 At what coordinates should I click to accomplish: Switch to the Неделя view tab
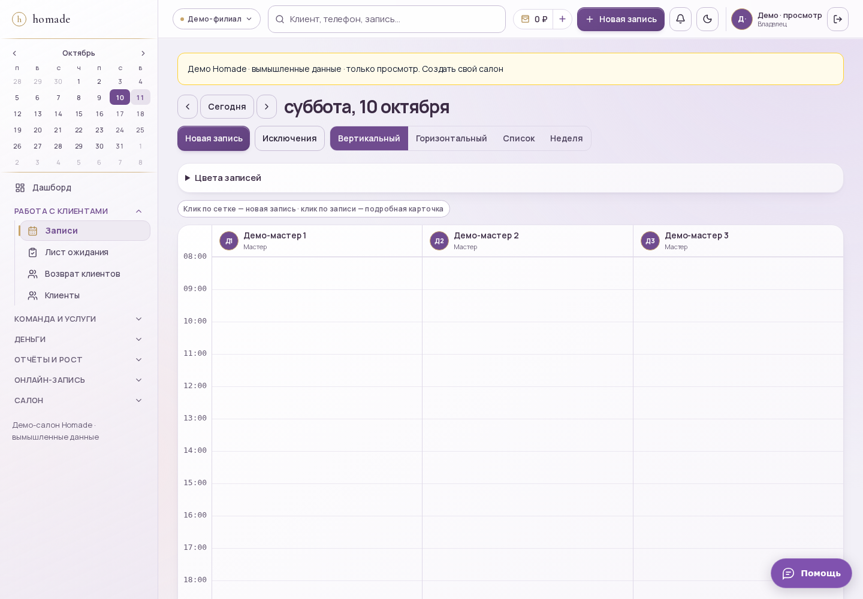pyautogui.click(x=566, y=138)
